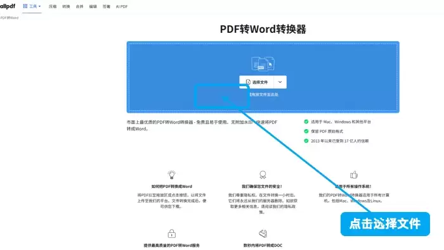Click the PDF转Word breadcrumb text
The image size is (444, 250).
pos(10,18)
